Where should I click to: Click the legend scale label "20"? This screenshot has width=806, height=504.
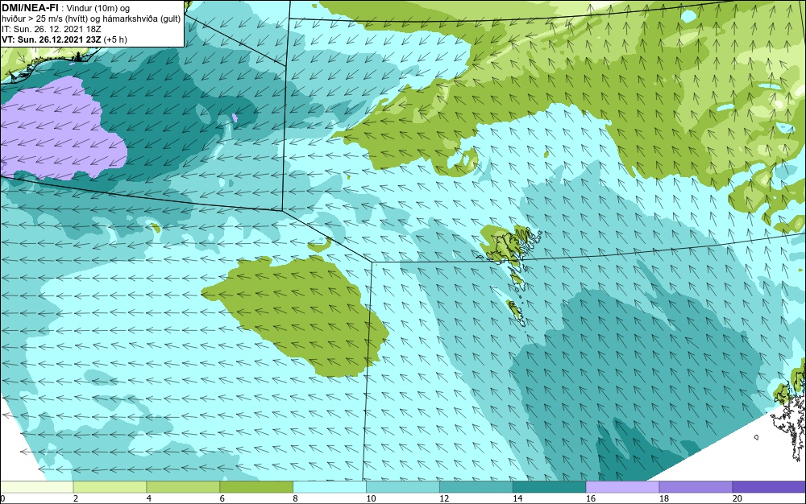pos(737,498)
